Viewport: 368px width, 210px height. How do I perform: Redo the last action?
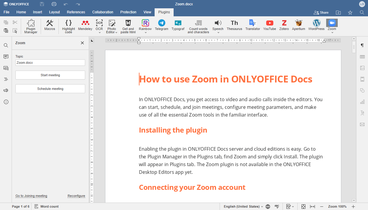(x=78, y=4)
